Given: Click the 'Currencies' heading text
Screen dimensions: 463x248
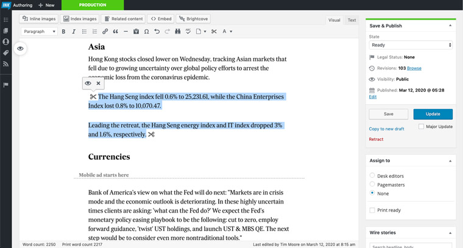Looking at the screenshot, I should [109, 157].
